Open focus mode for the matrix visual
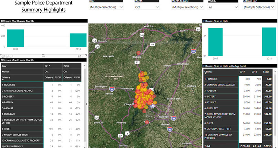Image resolution: width=278 pixels, height=148 pixels. click(80, 56)
